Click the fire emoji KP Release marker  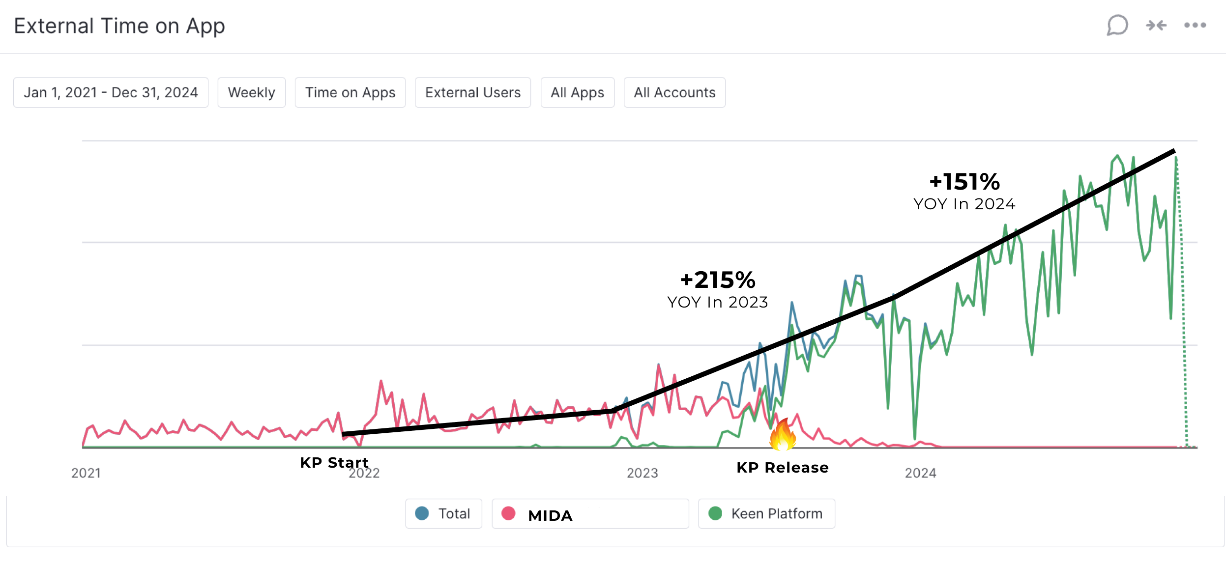[782, 435]
